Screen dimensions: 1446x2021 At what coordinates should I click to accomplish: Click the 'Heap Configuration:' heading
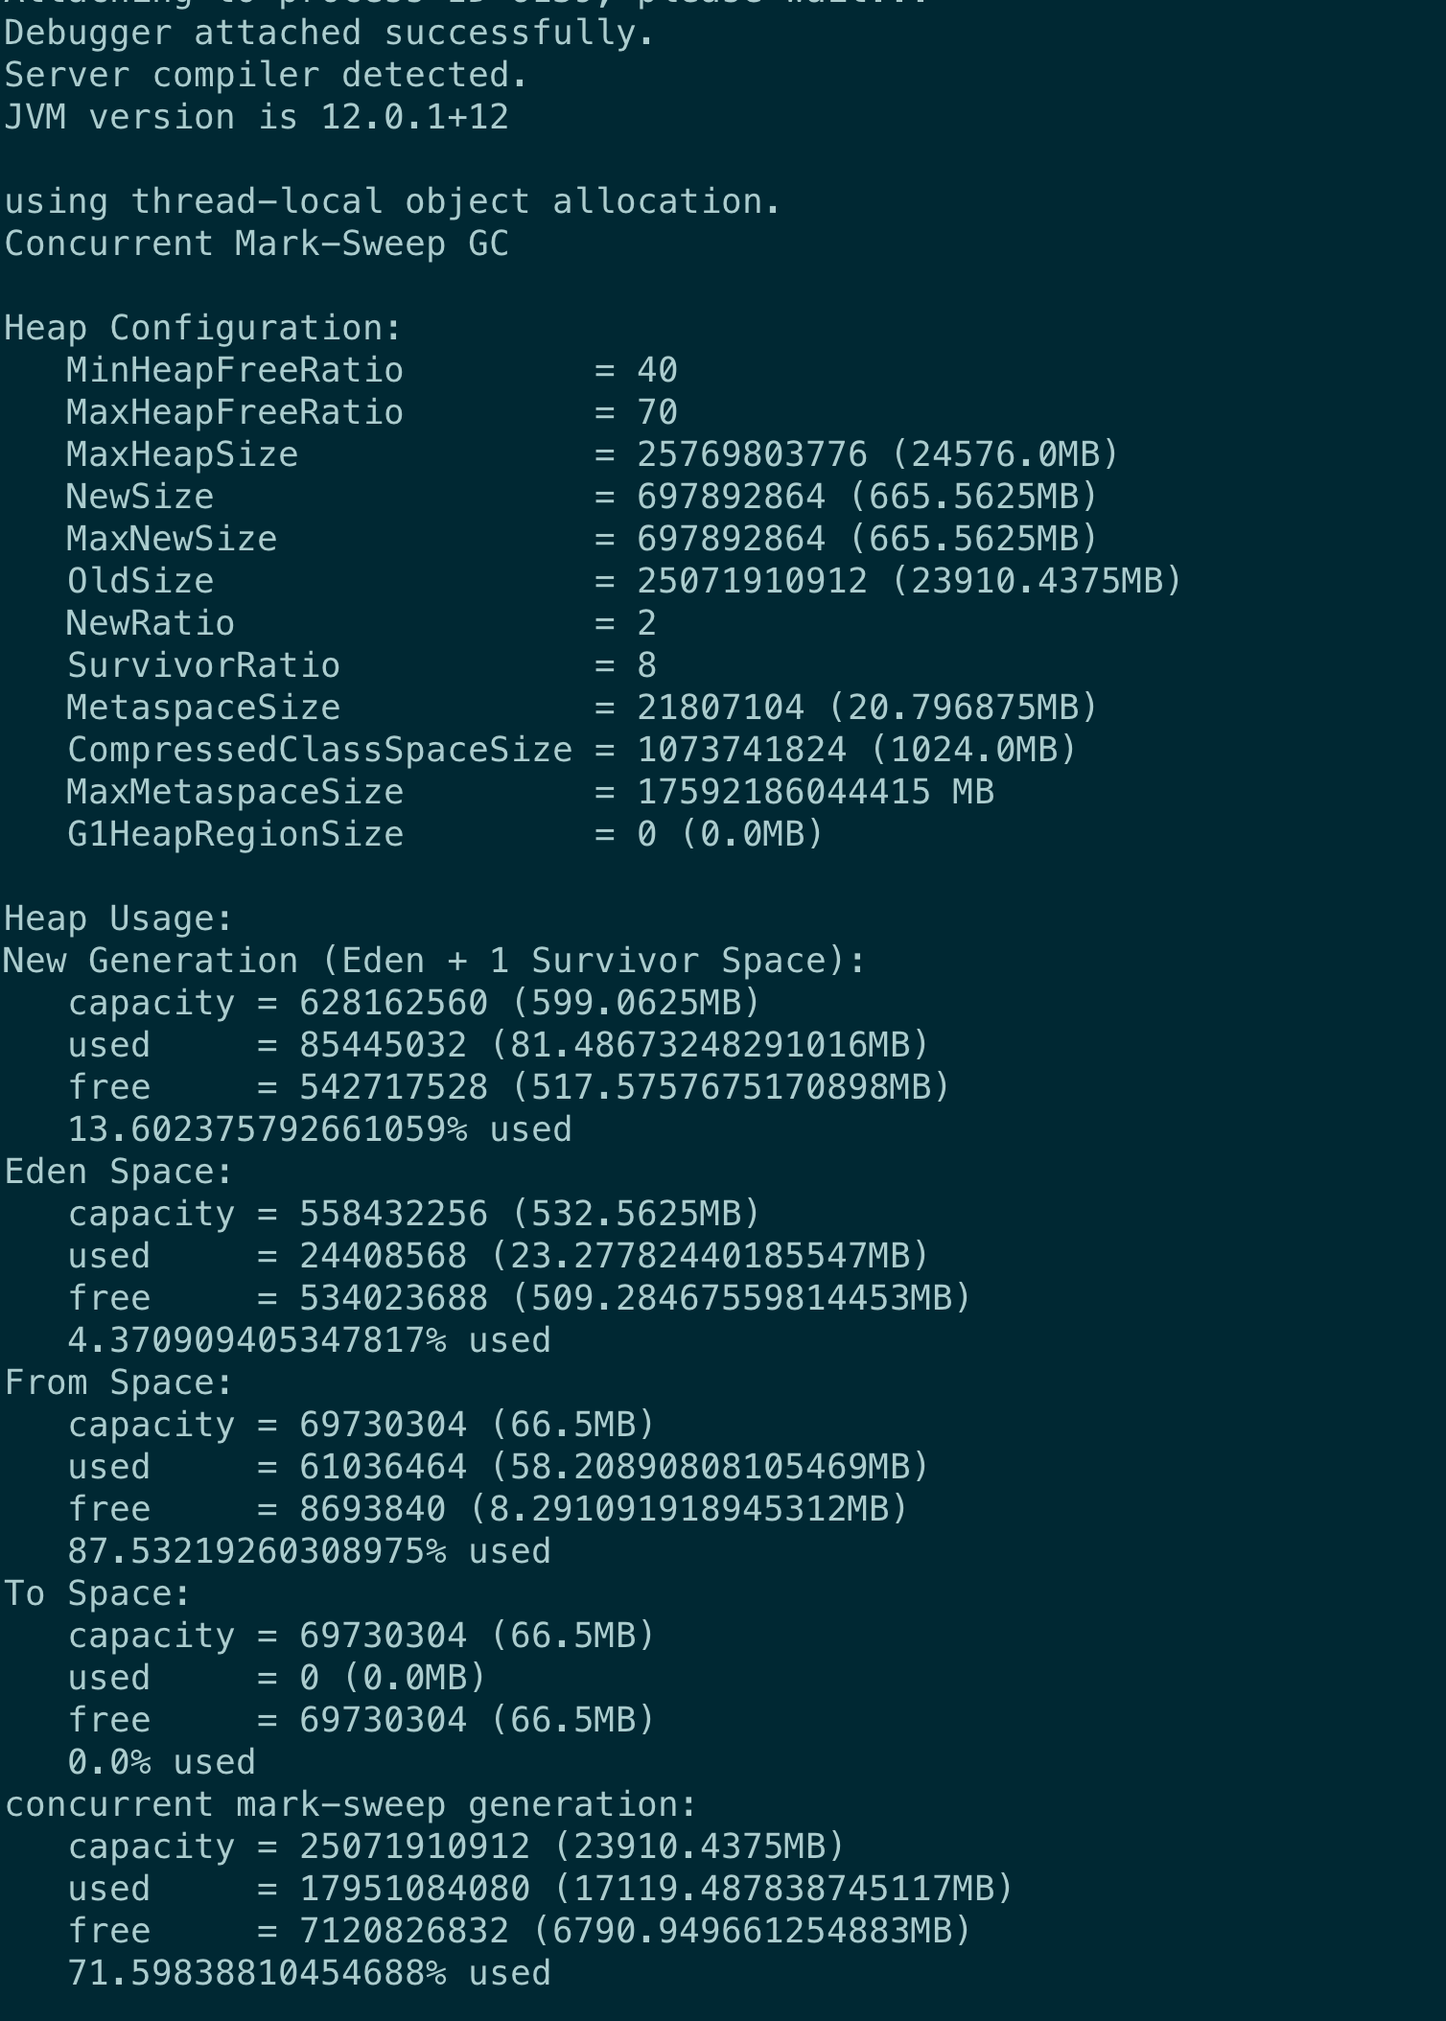202,329
